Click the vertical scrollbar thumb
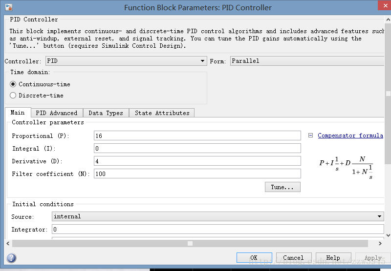The width and height of the screenshot is (391, 271). [x=388, y=94]
